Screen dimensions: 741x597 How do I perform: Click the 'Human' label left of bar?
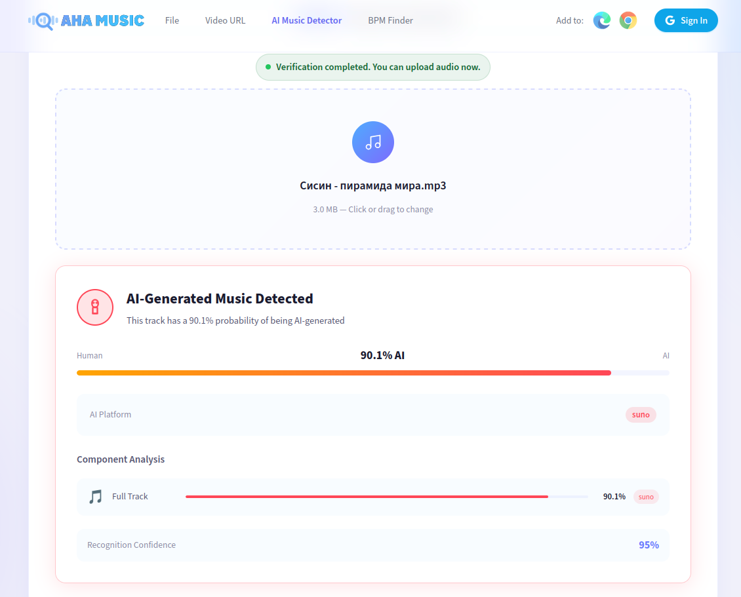(89, 356)
